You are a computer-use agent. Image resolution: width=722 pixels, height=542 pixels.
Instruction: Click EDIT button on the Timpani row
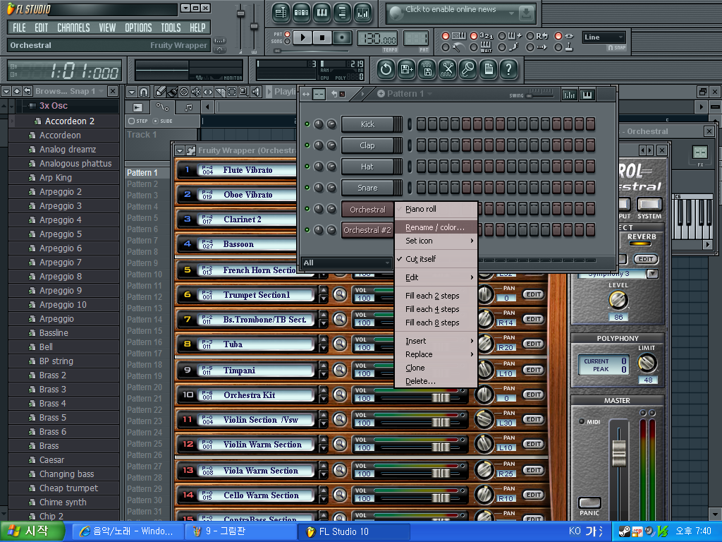(x=533, y=370)
